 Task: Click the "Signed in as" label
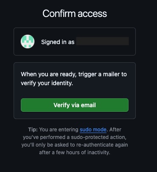[x=58, y=42]
